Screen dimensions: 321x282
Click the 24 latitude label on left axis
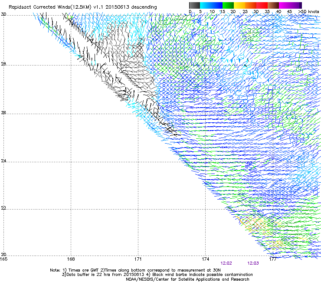[x=3, y=161]
